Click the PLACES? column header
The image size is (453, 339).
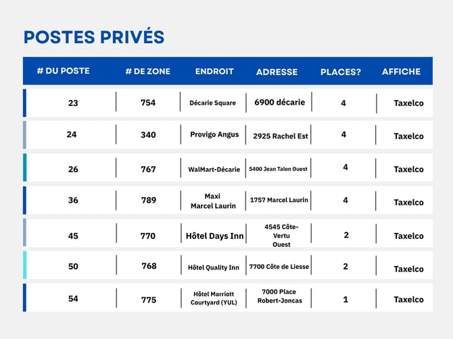tap(341, 72)
